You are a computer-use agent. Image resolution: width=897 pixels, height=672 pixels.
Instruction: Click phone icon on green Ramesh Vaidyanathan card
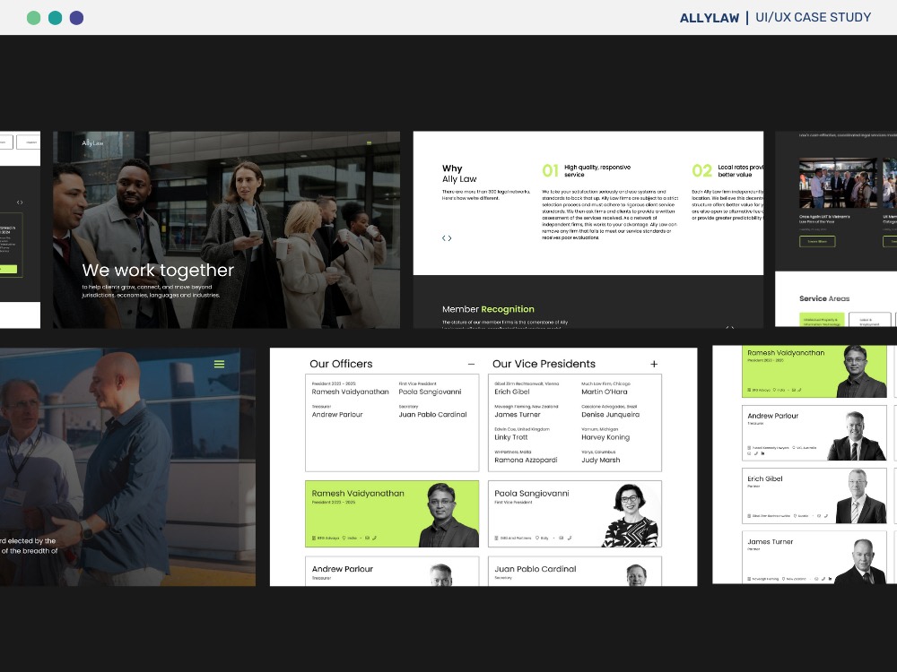[374, 538]
